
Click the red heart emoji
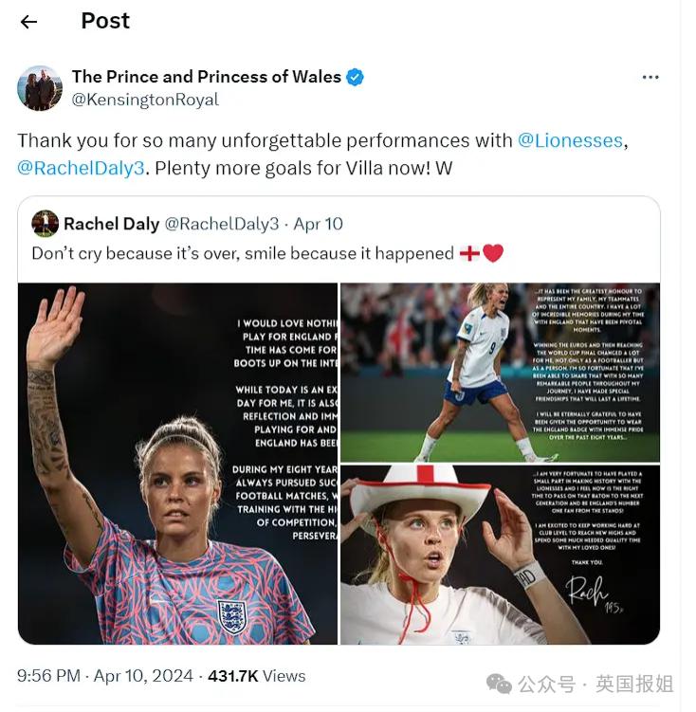[492, 253]
